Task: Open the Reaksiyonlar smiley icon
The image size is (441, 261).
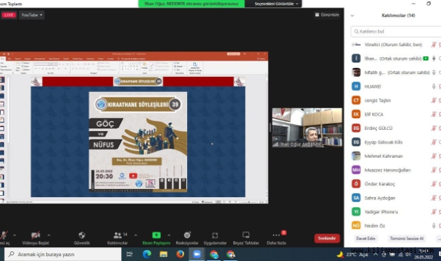Action: (187, 235)
